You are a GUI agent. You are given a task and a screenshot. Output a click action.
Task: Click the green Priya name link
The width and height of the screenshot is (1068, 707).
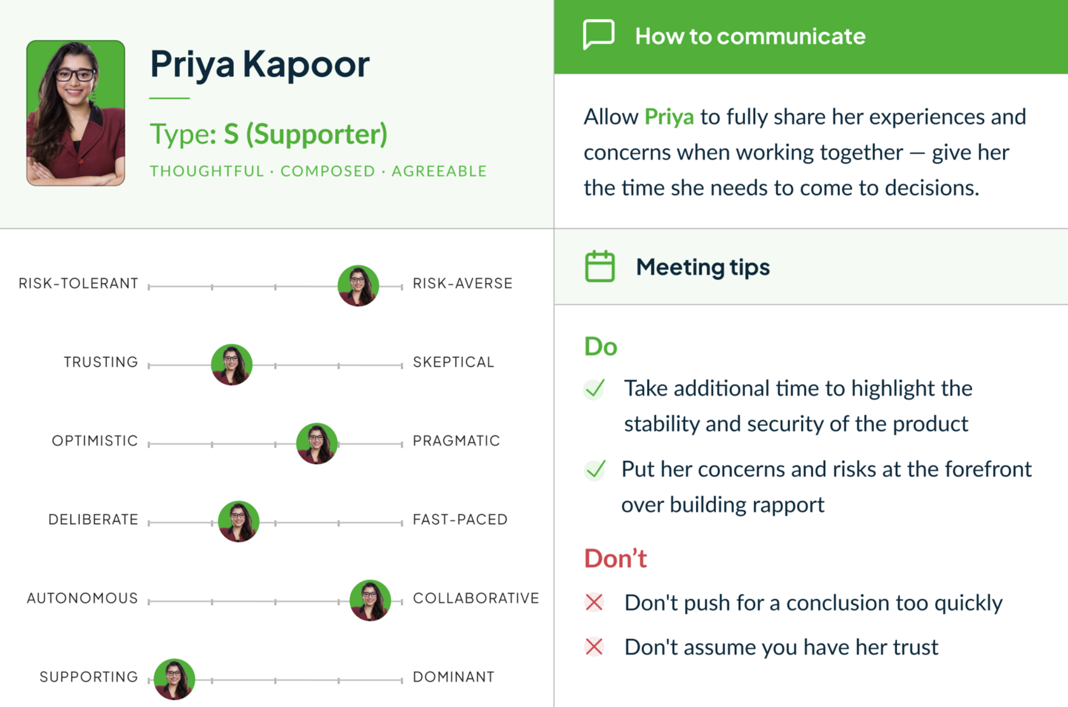(x=669, y=117)
